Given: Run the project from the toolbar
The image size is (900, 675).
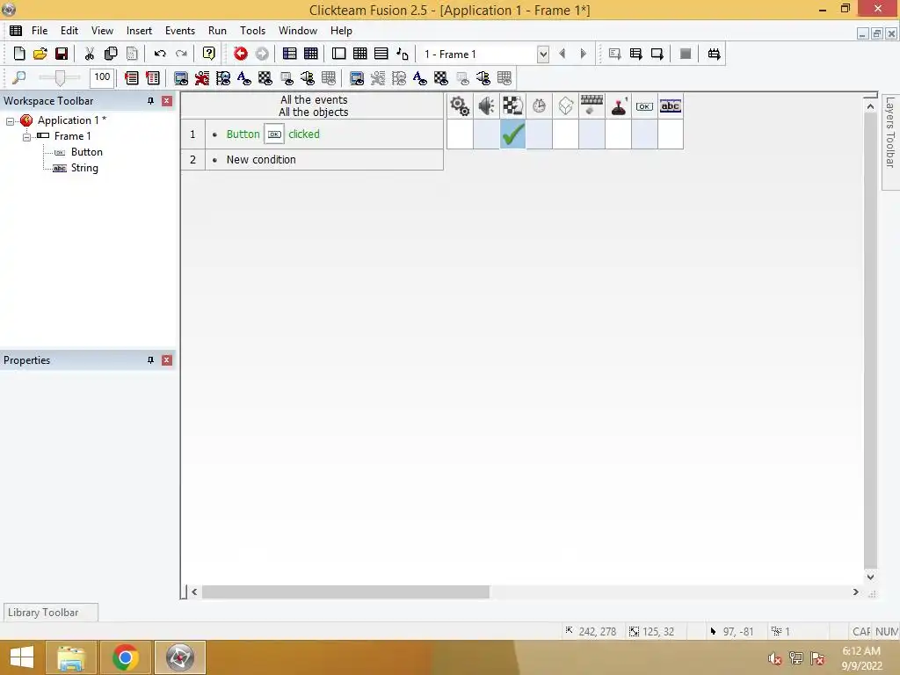Looking at the screenshot, I should pyautogui.click(x=614, y=54).
